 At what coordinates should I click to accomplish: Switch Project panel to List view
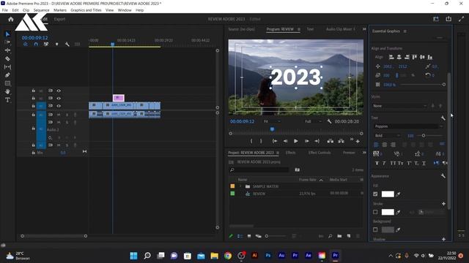[x=240, y=236]
